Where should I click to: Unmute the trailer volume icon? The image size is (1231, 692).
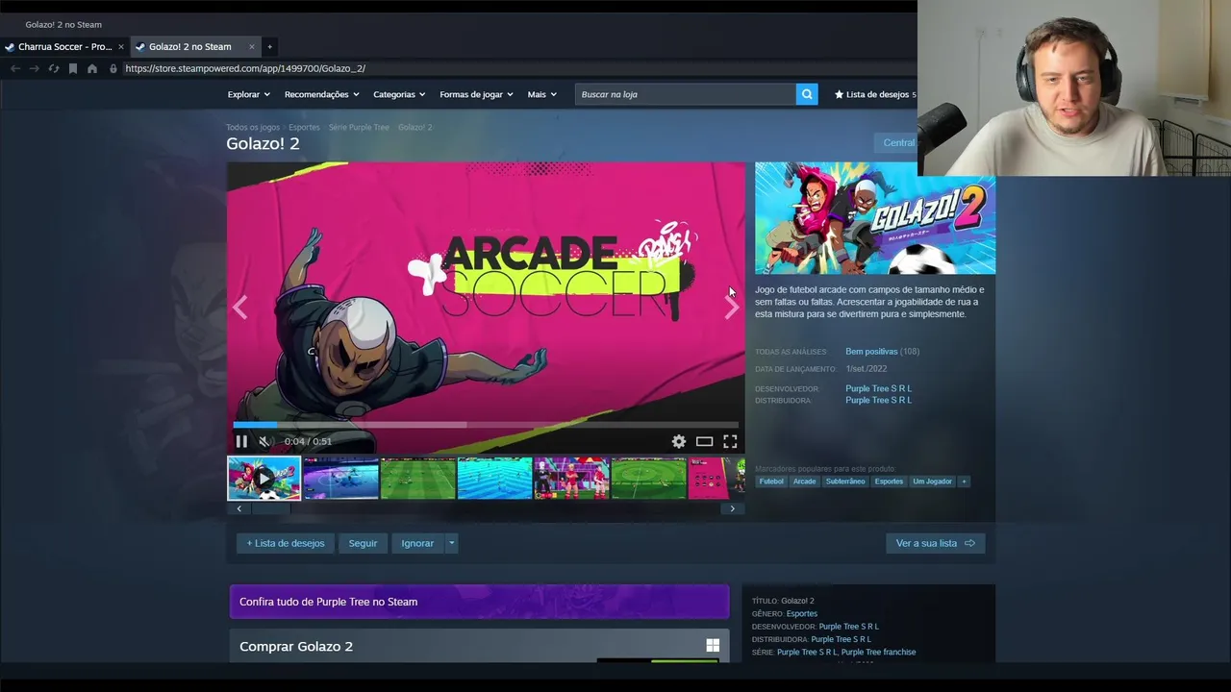tap(264, 441)
